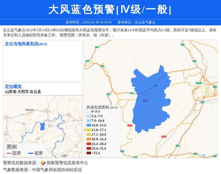Click the red G241 road shield on the map

(130, 125)
